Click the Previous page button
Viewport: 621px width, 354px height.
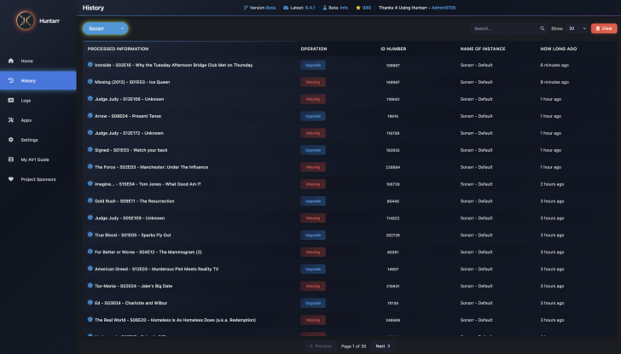click(321, 346)
